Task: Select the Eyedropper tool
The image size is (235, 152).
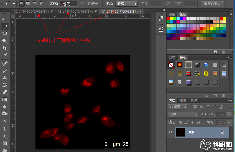Action: pyautogui.click(x=5, y=56)
